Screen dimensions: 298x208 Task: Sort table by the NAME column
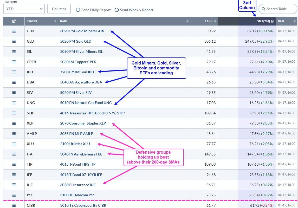click(x=124, y=21)
